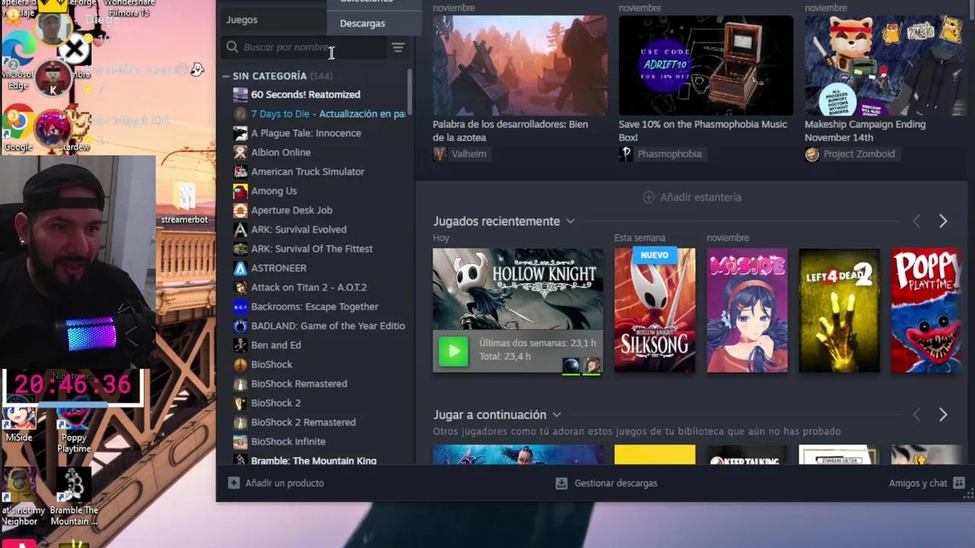Advance the Jugar a continuación shelf right

(943, 415)
